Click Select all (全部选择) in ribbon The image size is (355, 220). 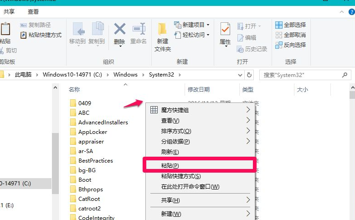[x=290, y=25]
